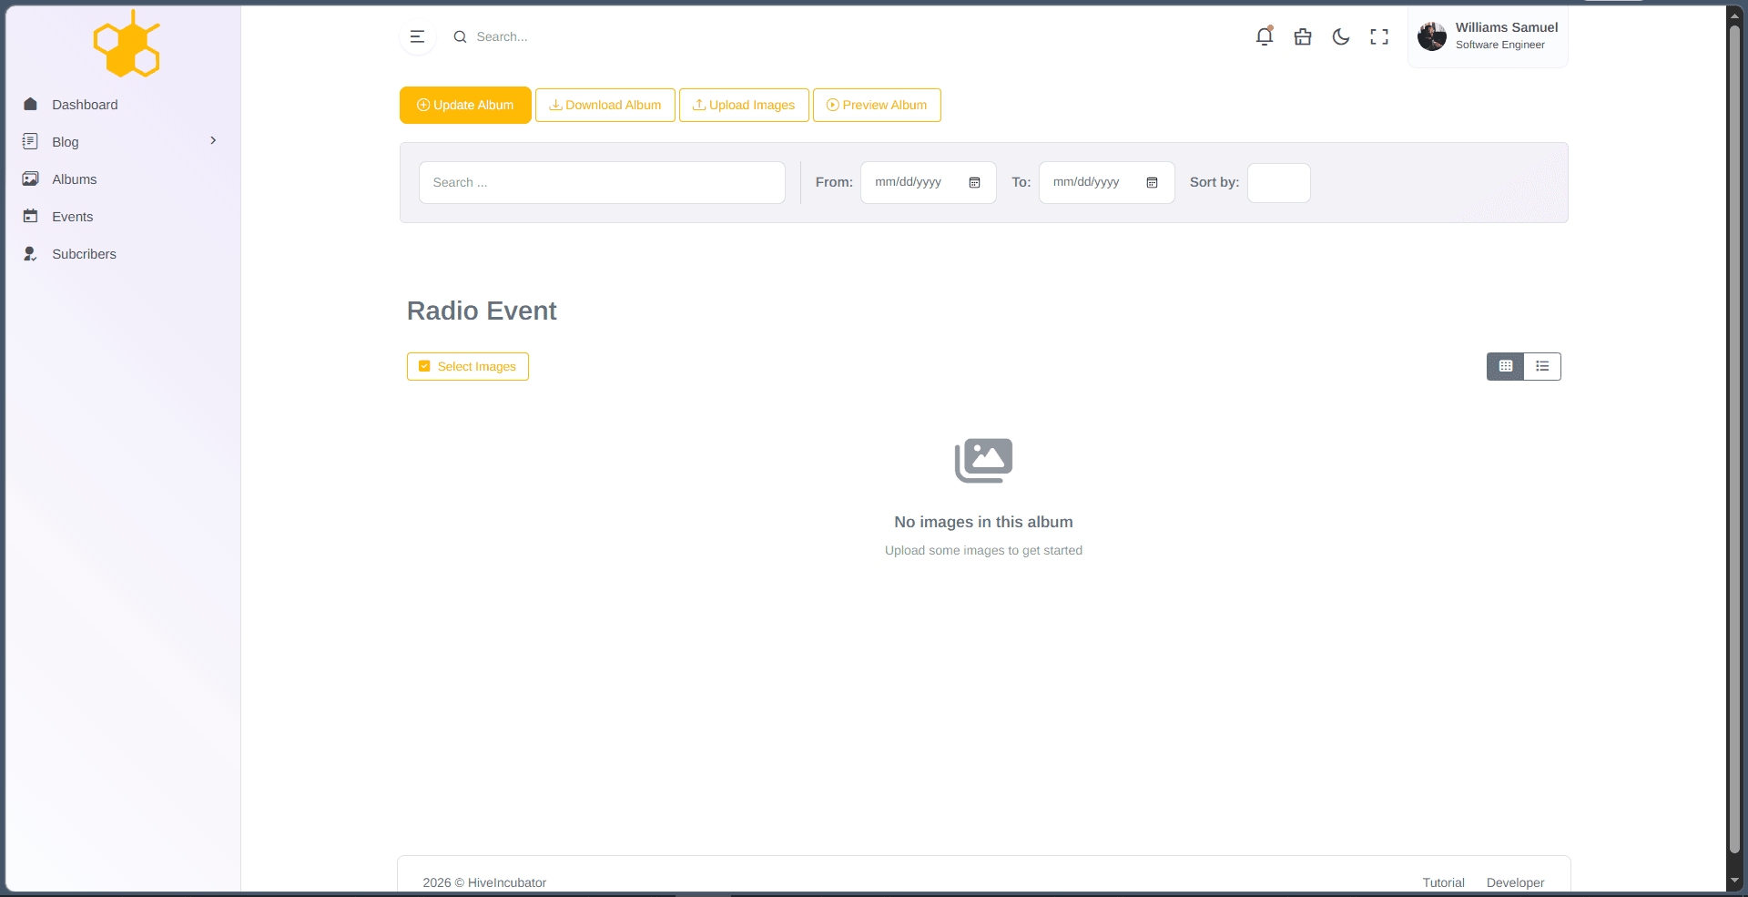Click the "No images in this album" text

[x=983, y=522]
